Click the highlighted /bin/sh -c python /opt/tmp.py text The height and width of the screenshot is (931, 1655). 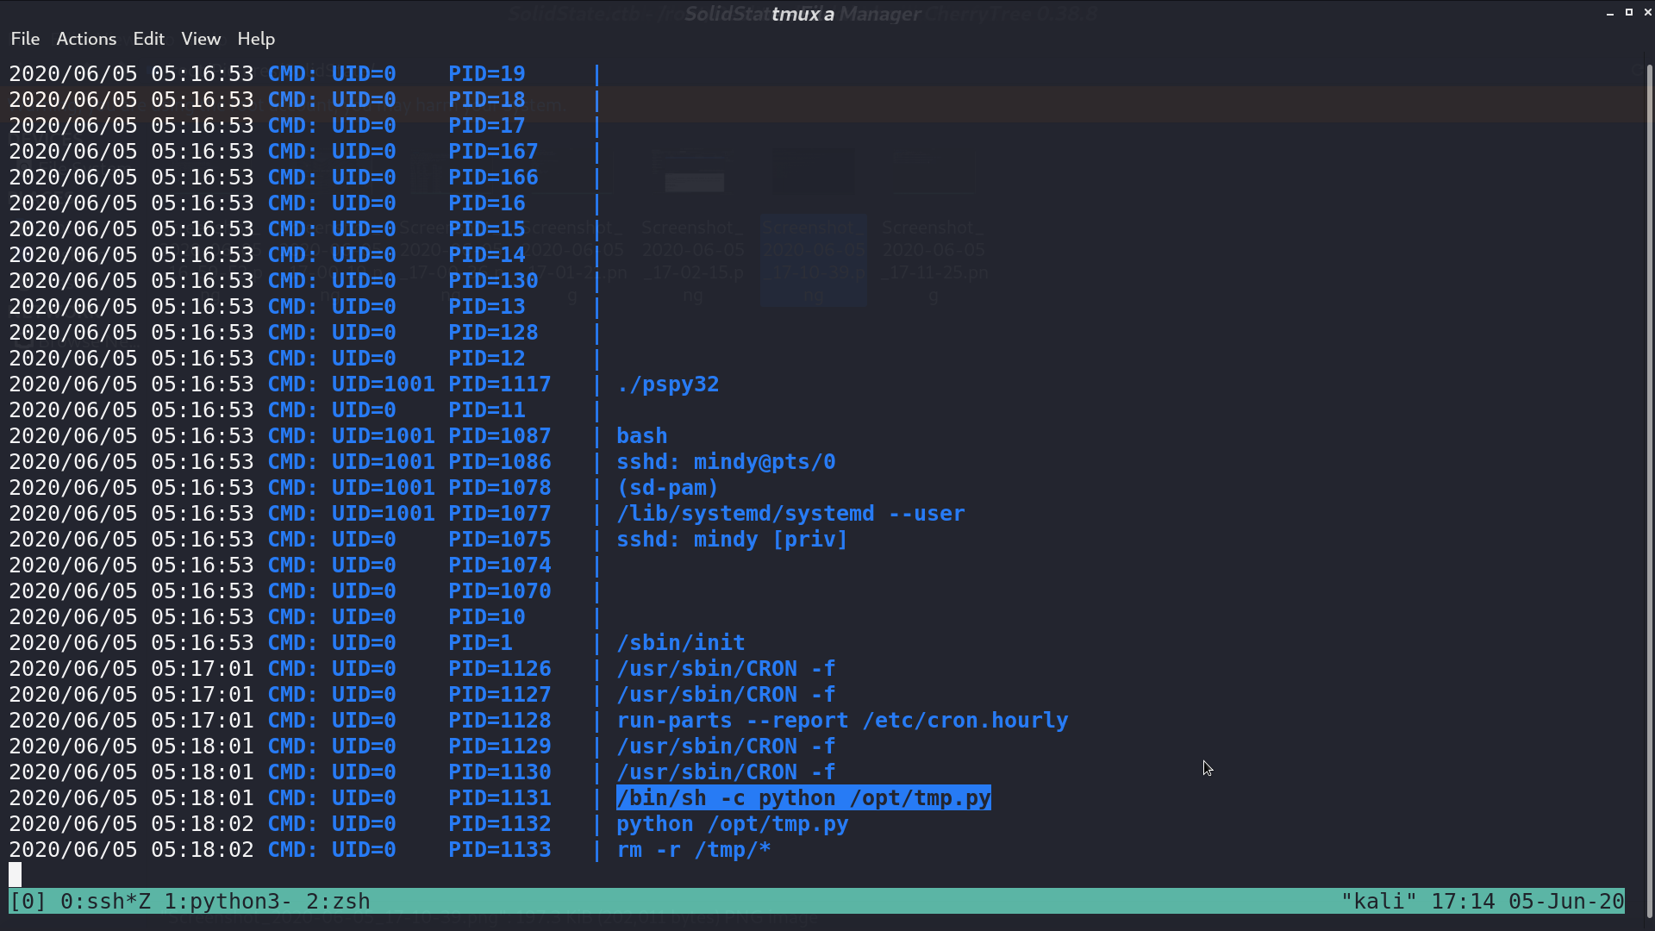(x=803, y=798)
